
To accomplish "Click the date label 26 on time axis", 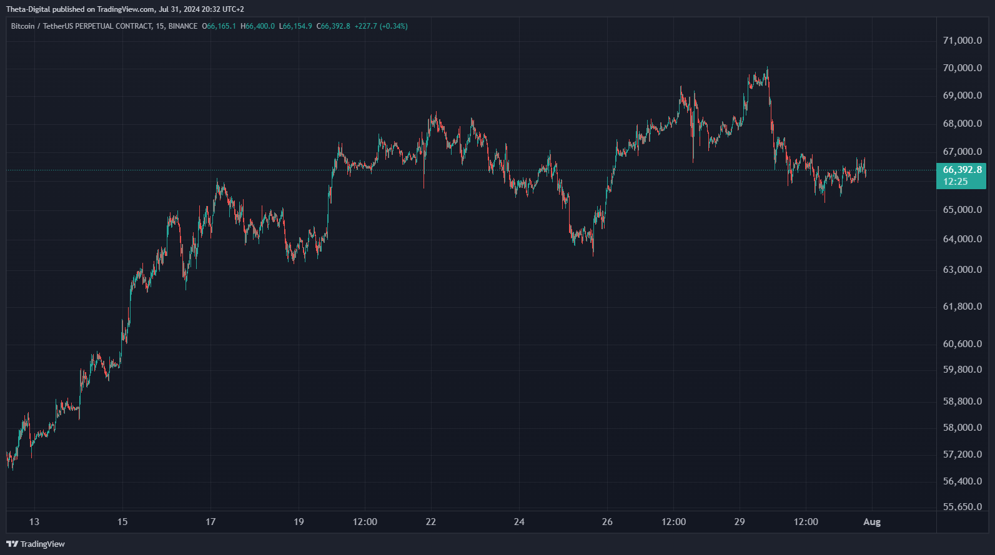I will pyautogui.click(x=607, y=522).
